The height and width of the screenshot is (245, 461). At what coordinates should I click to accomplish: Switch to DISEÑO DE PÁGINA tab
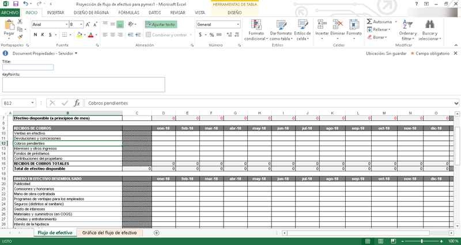(91, 13)
